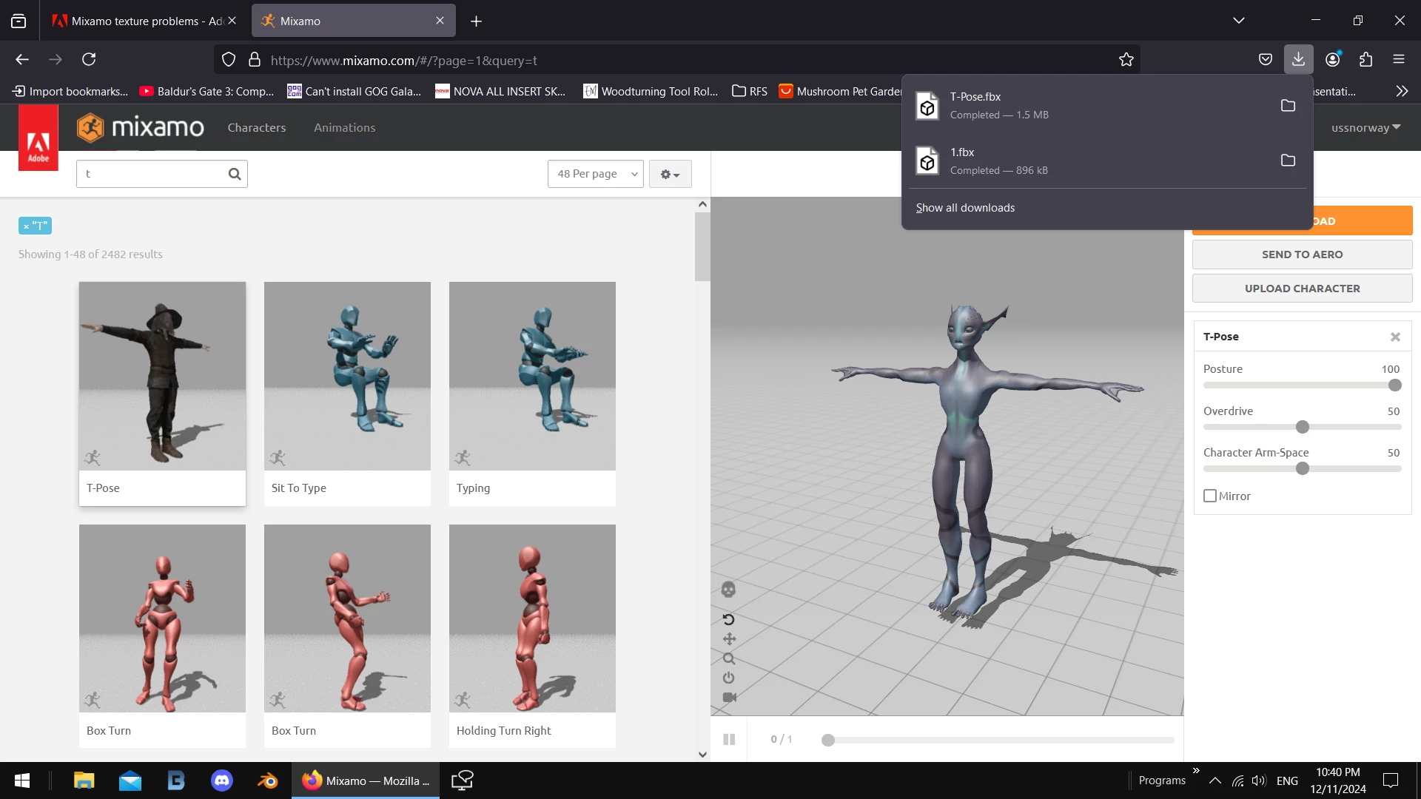Image resolution: width=1421 pixels, height=799 pixels.
Task: Toggle the camera follow video icon
Action: (729, 697)
